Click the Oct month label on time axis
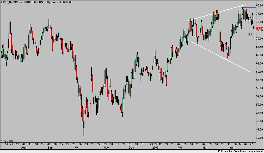 [x=77, y=148]
